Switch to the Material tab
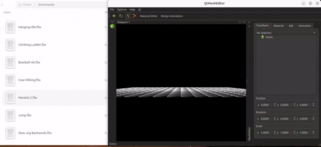This screenshot has width=321, height=147. pyautogui.click(x=278, y=26)
